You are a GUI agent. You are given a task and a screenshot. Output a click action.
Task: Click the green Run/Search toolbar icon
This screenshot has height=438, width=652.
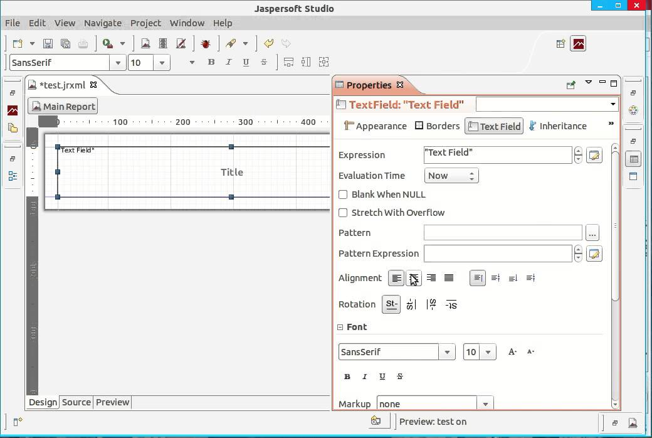(108, 43)
